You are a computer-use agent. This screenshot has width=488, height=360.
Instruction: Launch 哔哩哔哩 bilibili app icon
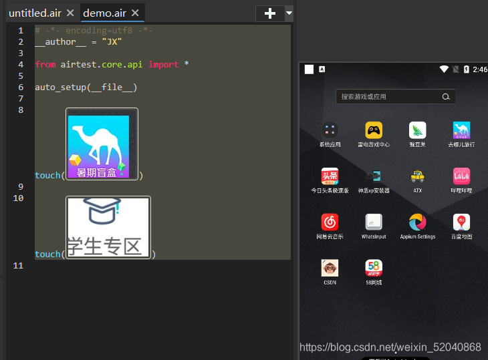[x=461, y=176]
